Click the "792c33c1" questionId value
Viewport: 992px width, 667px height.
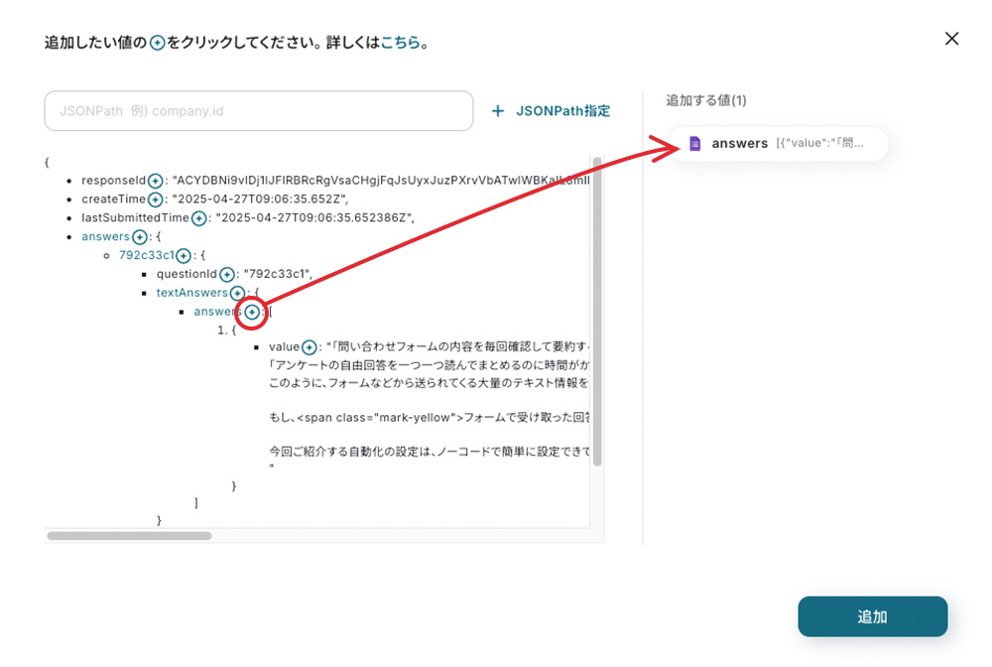point(277,274)
